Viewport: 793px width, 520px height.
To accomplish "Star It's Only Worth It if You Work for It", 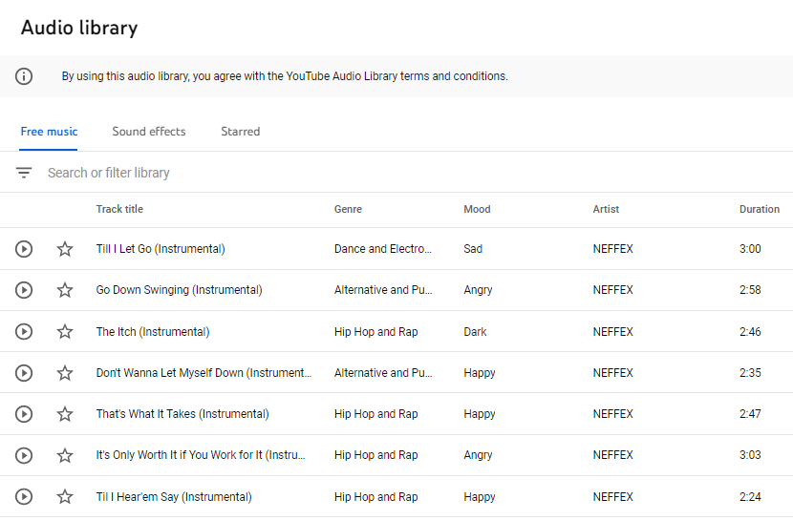I will pyautogui.click(x=65, y=455).
